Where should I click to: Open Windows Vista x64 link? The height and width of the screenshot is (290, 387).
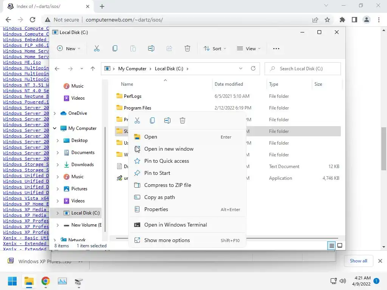(26, 198)
